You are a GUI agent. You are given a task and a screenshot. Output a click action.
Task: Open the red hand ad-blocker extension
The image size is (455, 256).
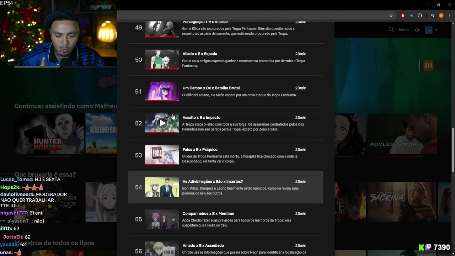[x=403, y=16]
